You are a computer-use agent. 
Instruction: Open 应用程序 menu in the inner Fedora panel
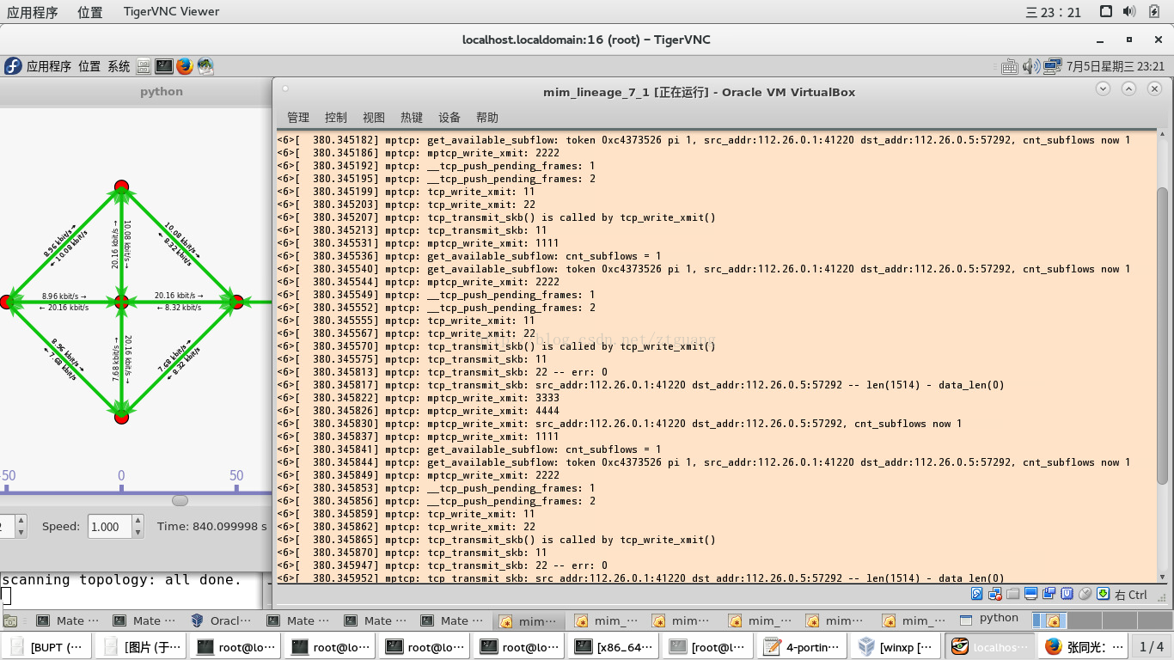click(x=49, y=66)
